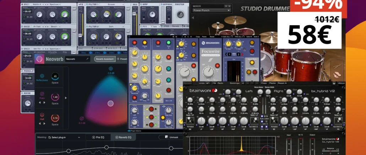Click the Neoverb logo icon
This screenshot has width=366, height=155.
click(40, 59)
